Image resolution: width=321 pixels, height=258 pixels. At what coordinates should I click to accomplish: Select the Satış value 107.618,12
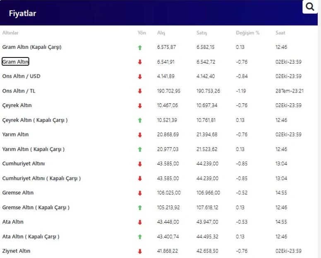coord(207,208)
